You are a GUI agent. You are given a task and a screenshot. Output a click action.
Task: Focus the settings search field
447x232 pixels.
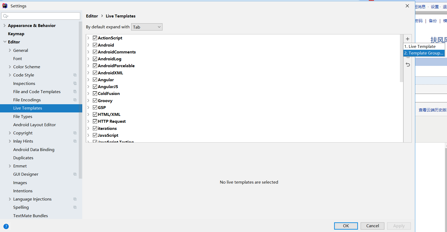(x=41, y=16)
